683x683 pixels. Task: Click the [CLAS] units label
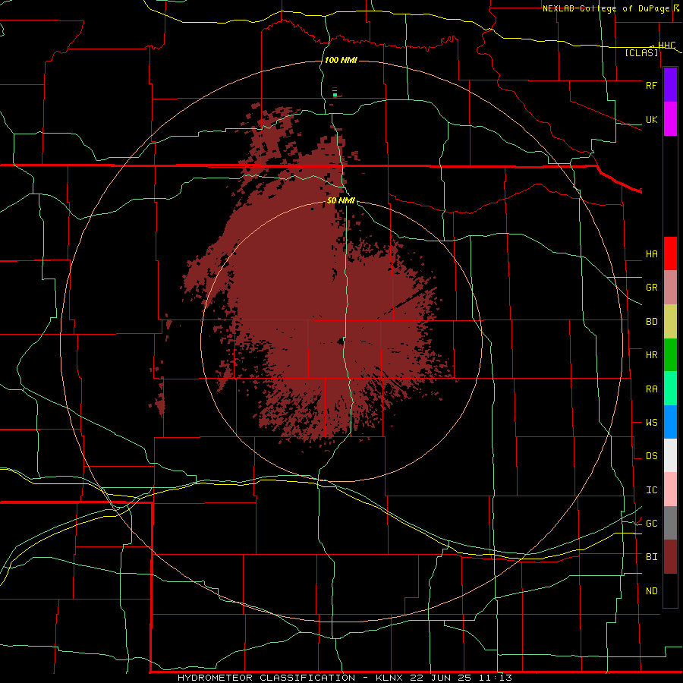point(641,52)
